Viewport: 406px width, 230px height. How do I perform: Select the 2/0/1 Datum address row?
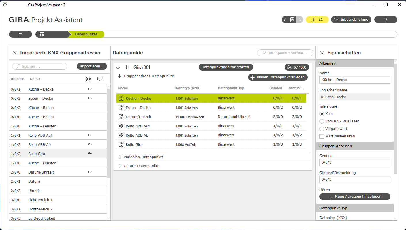tap(58, 181)
